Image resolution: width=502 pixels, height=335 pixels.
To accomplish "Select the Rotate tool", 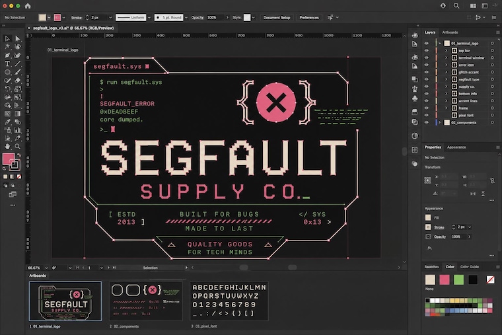I will click(x=7, y=89).
